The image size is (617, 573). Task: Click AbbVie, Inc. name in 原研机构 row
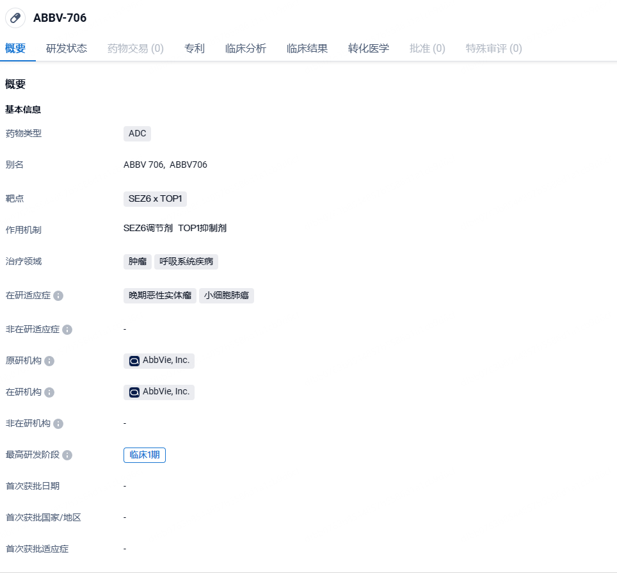(166, 360)
